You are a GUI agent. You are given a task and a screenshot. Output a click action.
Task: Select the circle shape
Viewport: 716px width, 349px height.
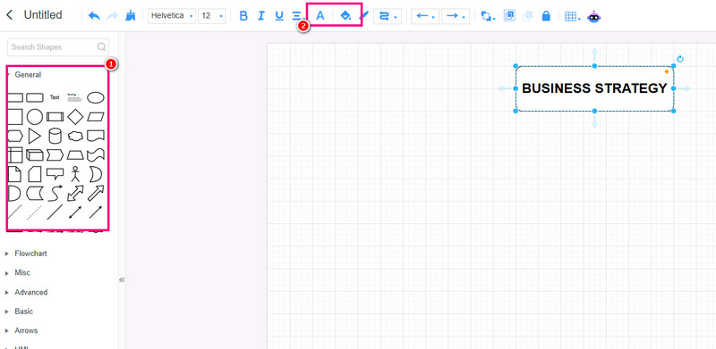(35, 117)
